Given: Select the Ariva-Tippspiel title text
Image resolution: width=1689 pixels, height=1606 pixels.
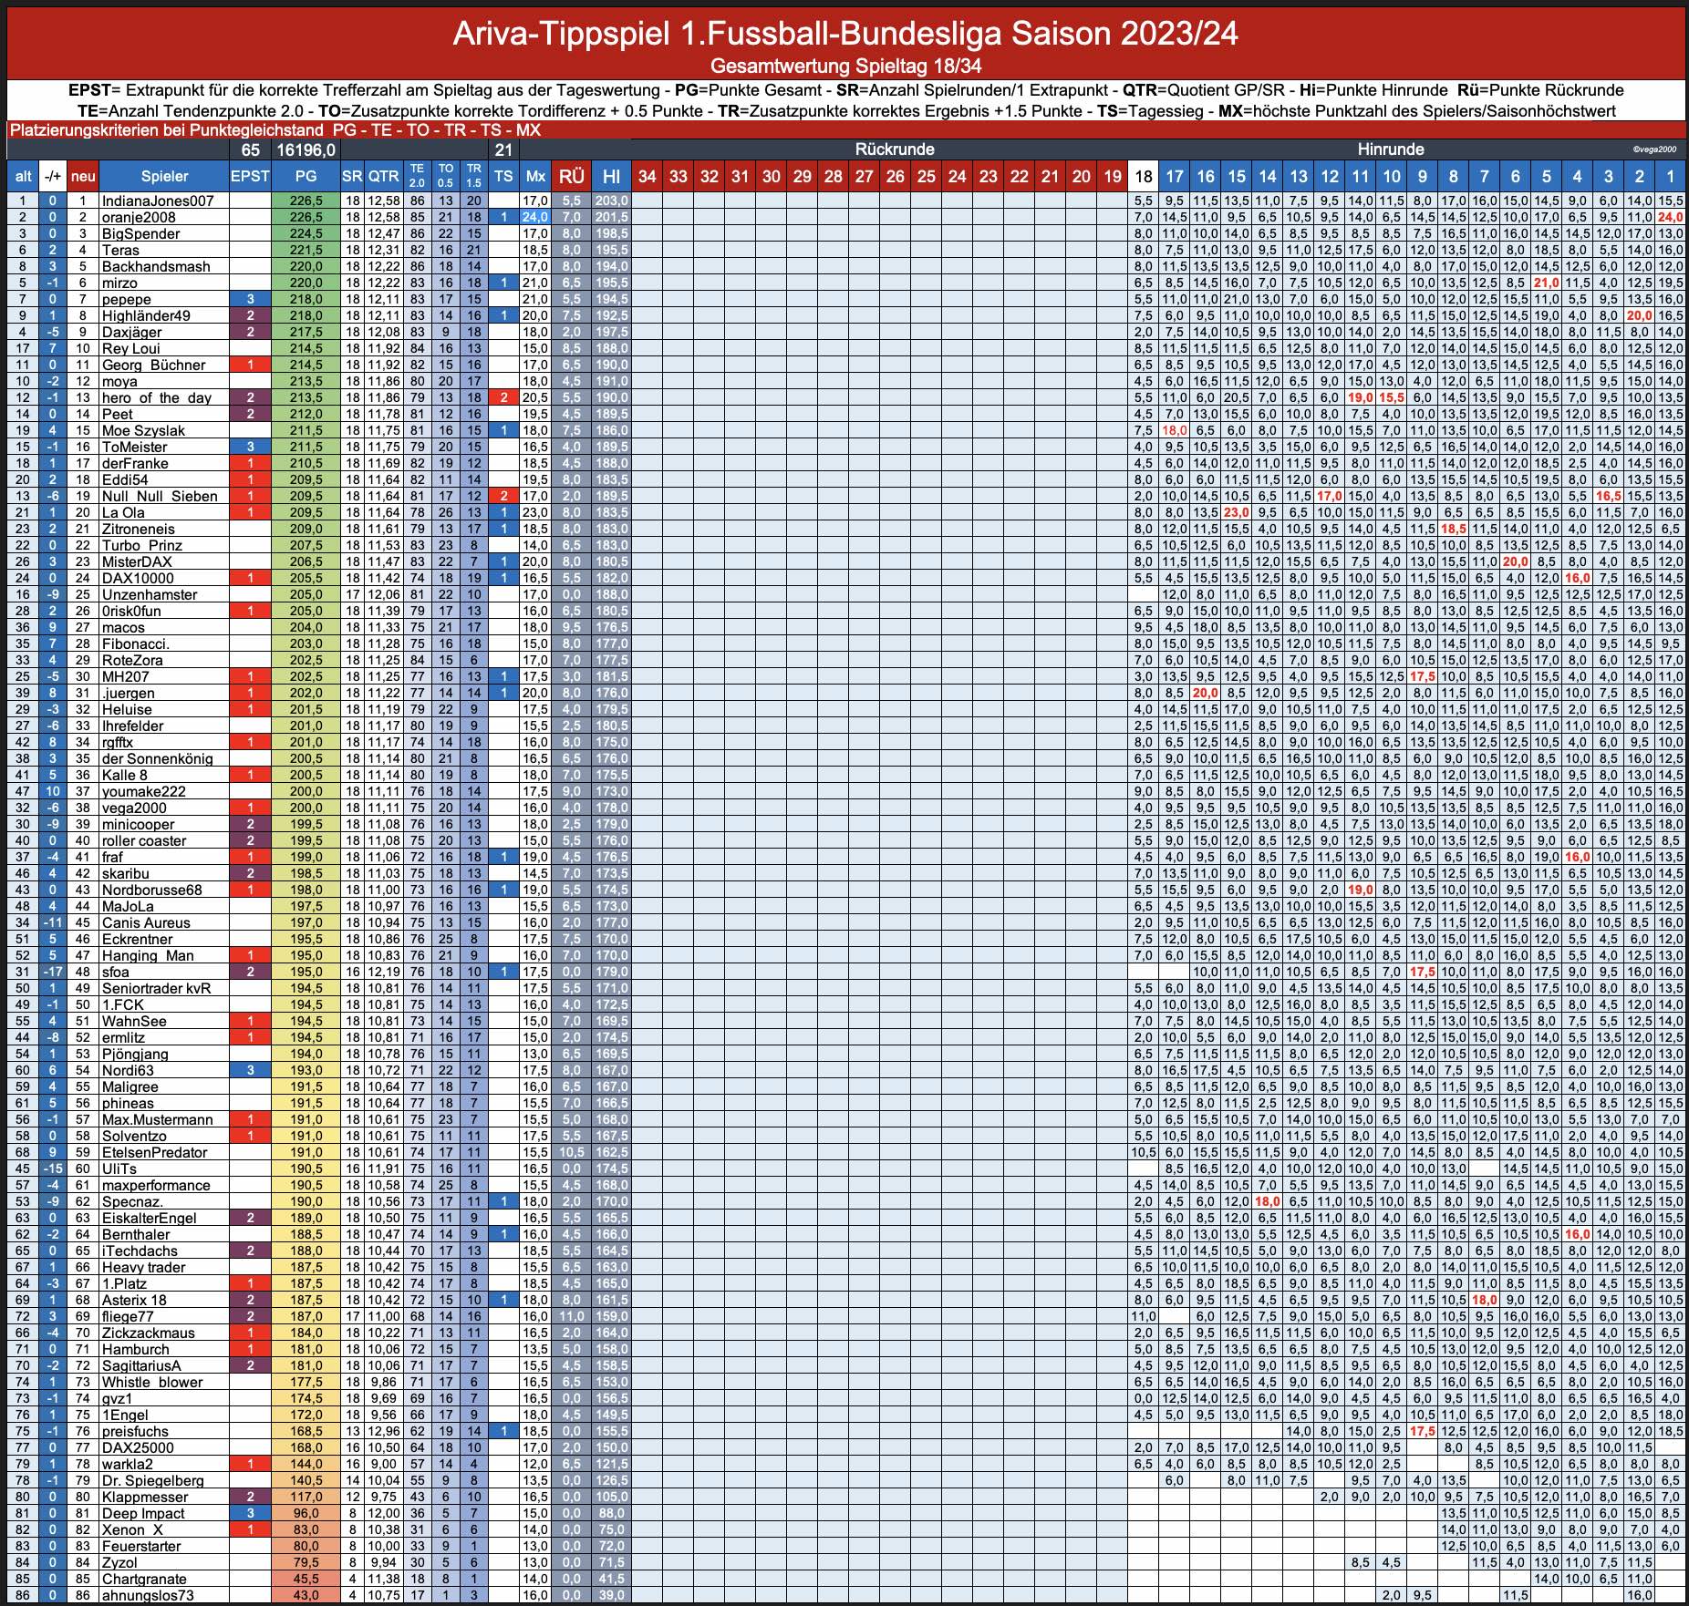Looking at the screenshot, I should click(845, 34).
